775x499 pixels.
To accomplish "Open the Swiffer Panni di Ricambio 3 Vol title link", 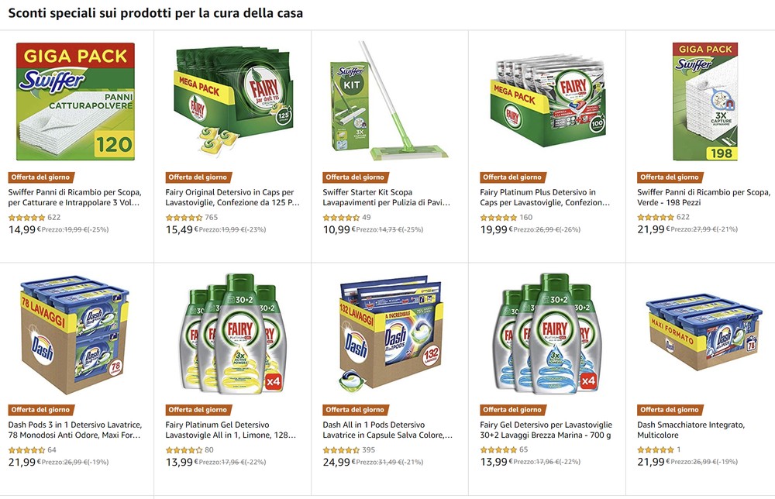I will (74, 197).
